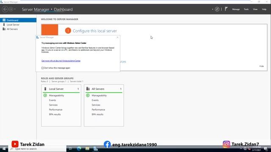
Task: Click the taskbar clock and date
Action: tap(257, 149)
